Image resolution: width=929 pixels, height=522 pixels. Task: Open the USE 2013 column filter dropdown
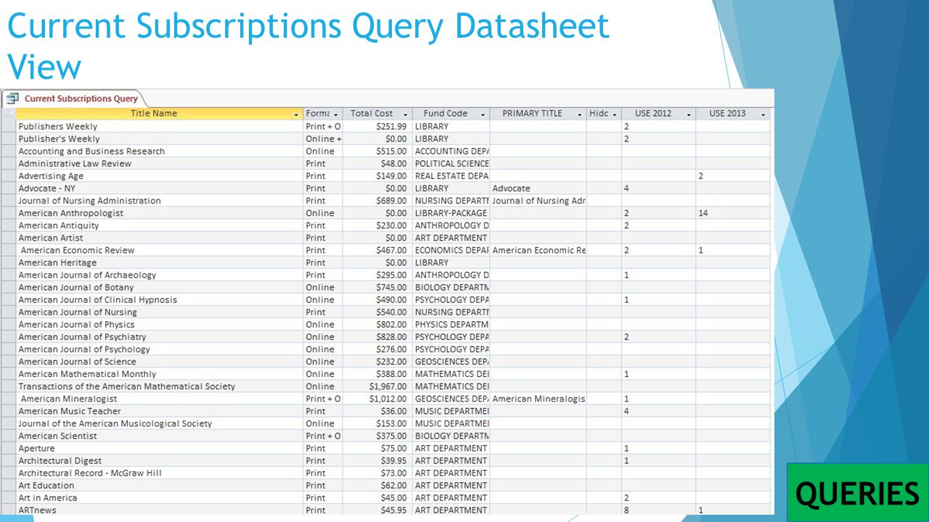pos(763,115)
